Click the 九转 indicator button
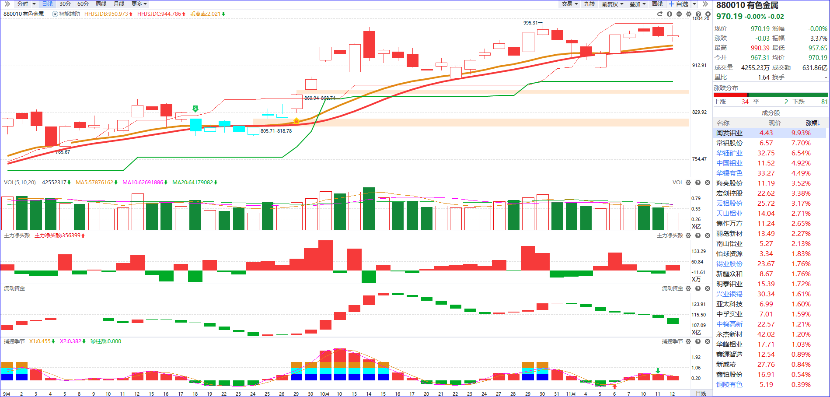 click(x=589, y=4)
